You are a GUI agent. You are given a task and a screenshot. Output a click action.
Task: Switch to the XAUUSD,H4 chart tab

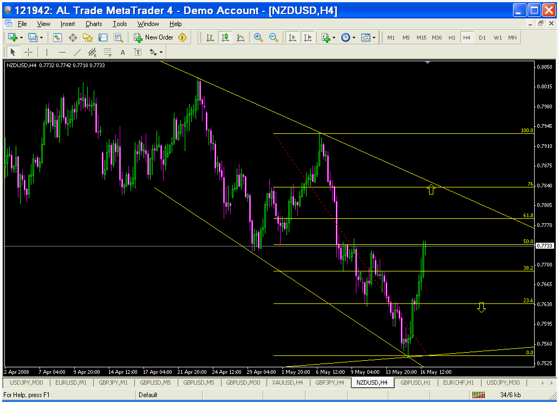pyautogui.click(x=287, y=382)
